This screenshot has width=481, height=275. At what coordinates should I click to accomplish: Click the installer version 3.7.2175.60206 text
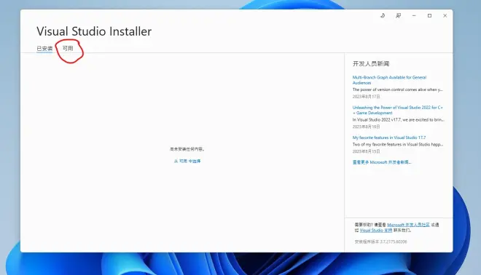coord(380,242)
